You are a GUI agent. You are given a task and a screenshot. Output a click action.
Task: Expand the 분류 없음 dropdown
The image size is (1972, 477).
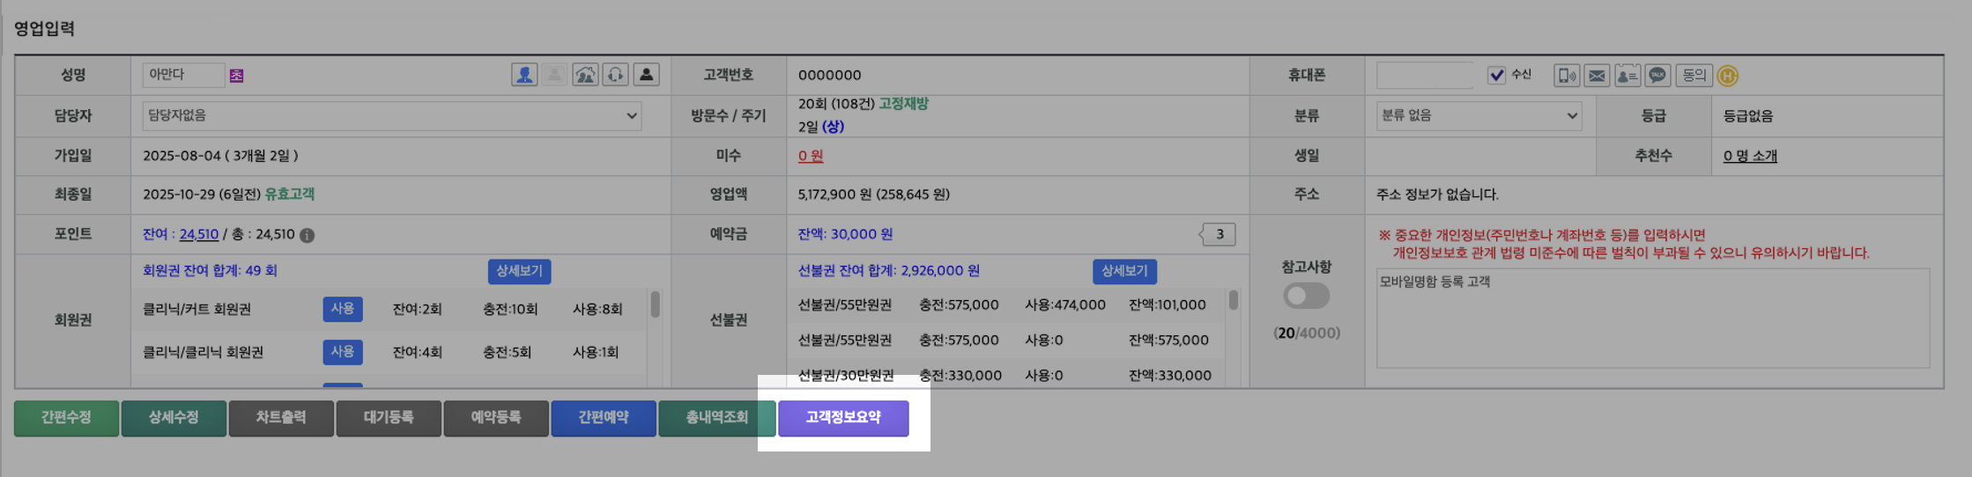point(1479,115)
